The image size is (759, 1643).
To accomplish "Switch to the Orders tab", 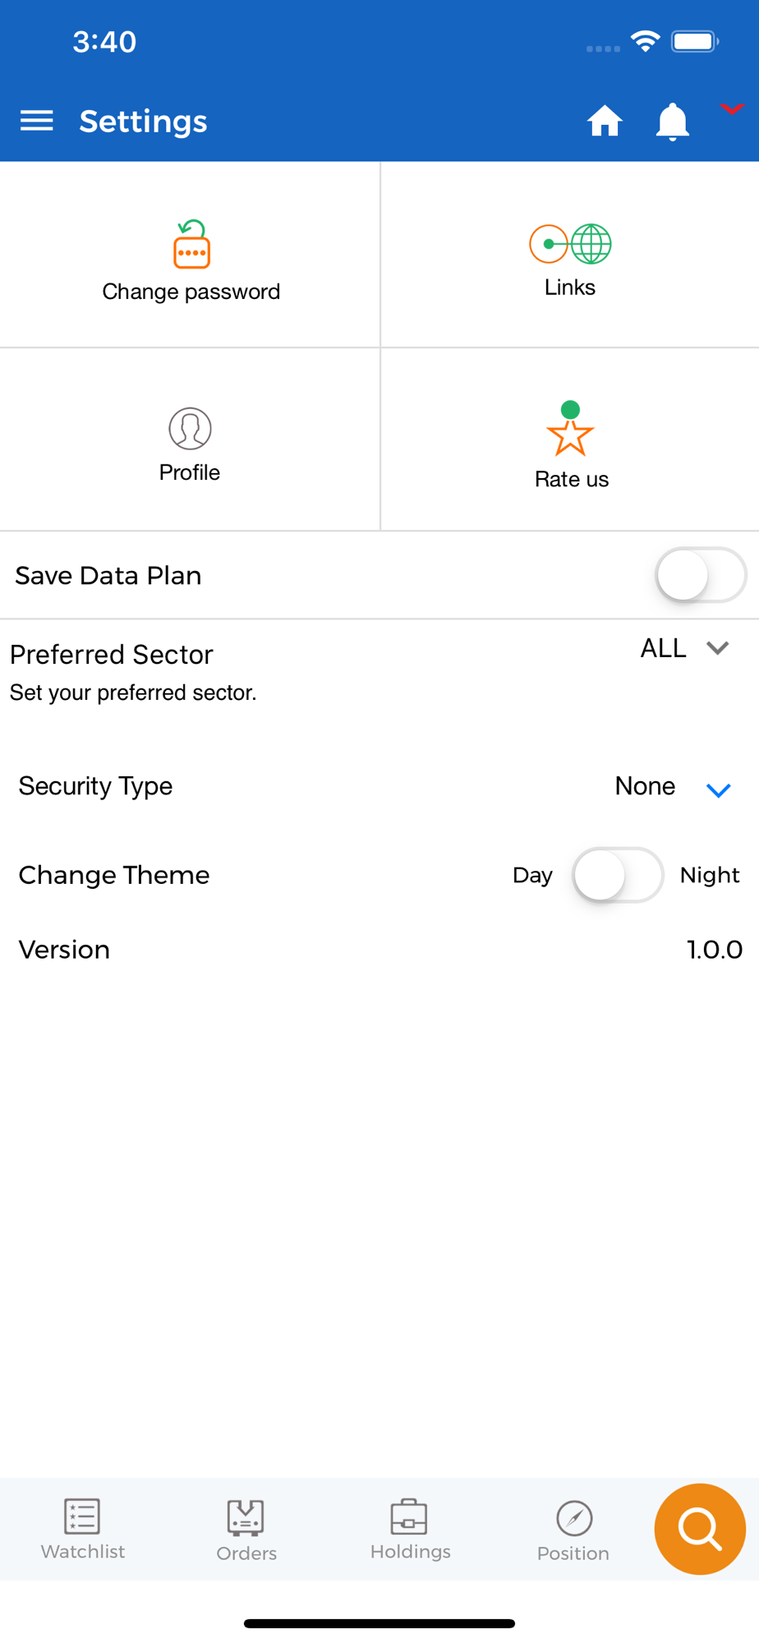I will 246,1530.
